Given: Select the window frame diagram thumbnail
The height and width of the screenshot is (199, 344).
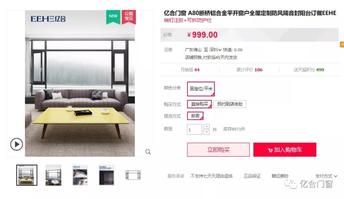Looking at the screenshot, I should click(133, 175).
